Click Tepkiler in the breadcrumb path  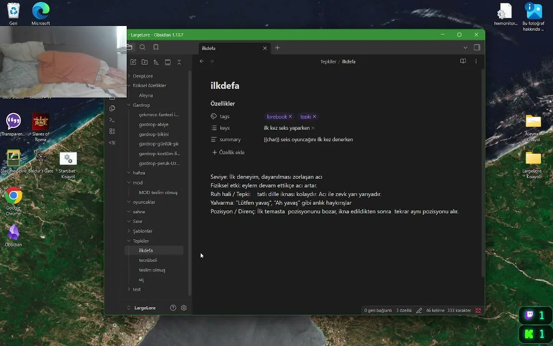[x=328, y=62]
